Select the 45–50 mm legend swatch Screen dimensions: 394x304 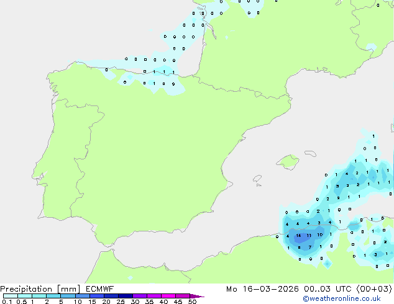coord(183,296)
